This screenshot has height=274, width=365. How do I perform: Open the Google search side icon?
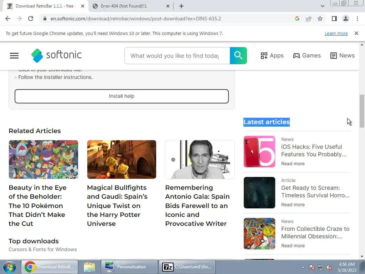[x=297, y=19]
